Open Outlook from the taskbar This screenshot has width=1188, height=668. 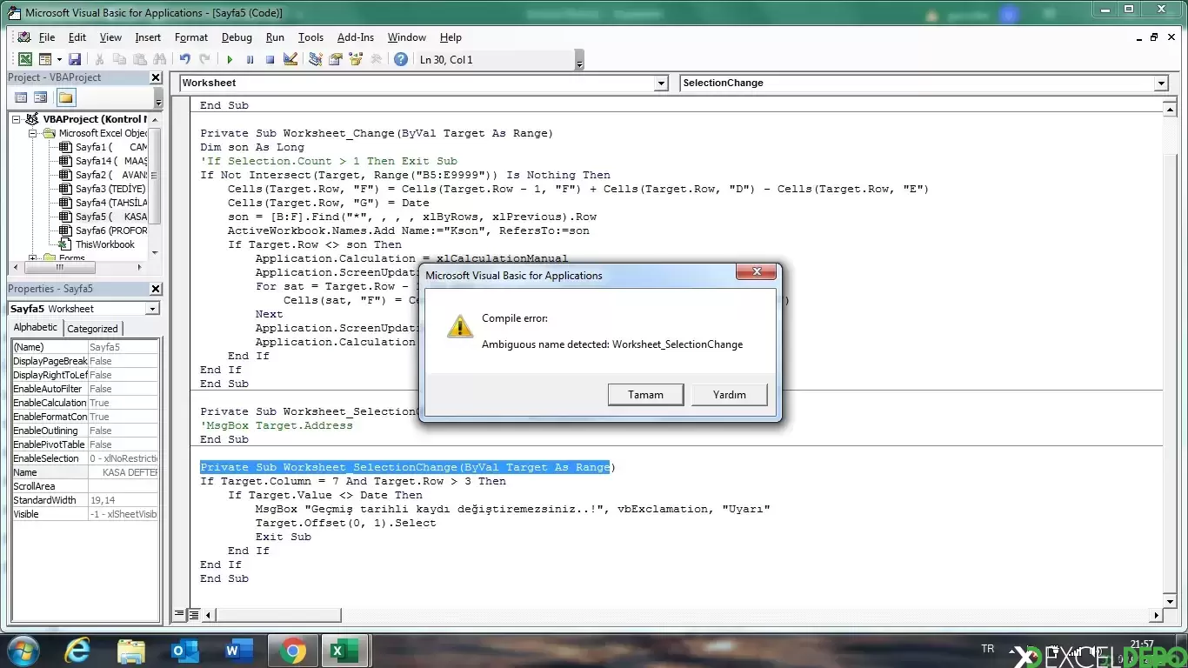[x=185, y=651]
